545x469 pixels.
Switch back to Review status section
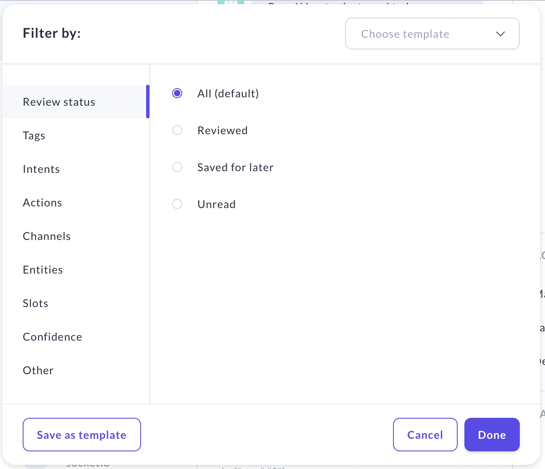59,102
